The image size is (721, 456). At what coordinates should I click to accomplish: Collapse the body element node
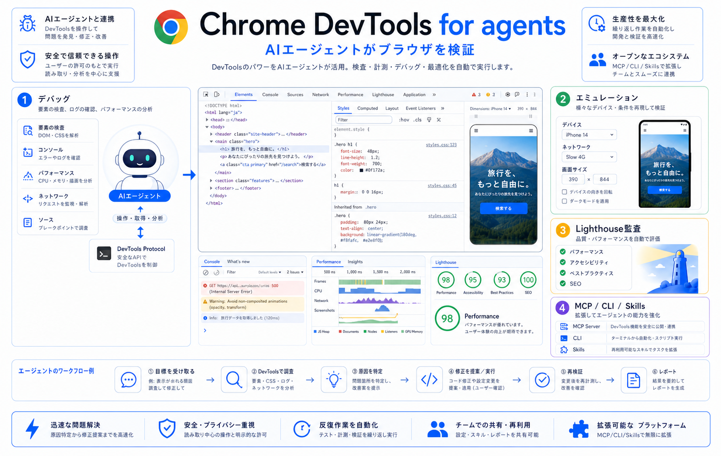[207, 127]
